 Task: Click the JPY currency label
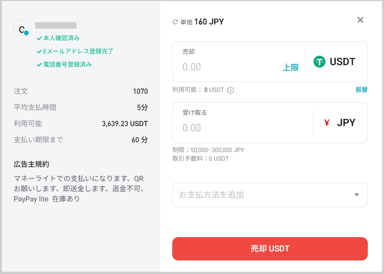point(346,123)
